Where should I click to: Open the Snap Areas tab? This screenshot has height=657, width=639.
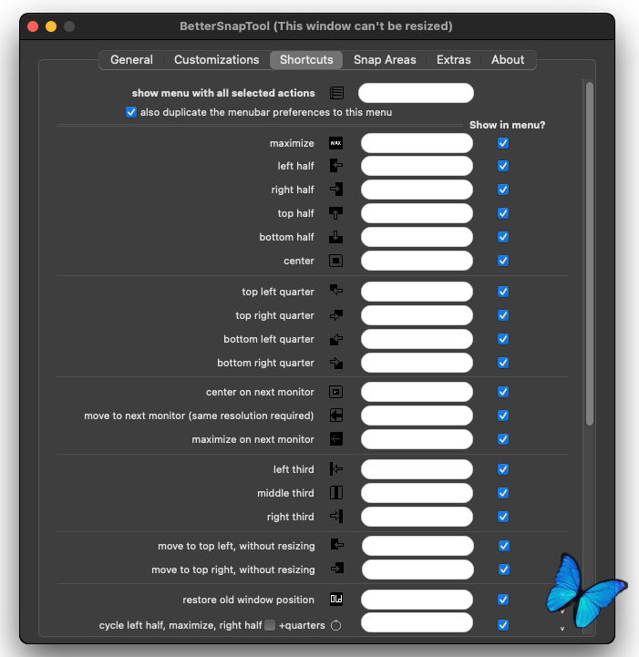click(385, 60)
